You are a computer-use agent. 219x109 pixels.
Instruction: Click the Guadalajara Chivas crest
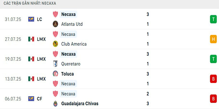[55, 104]
